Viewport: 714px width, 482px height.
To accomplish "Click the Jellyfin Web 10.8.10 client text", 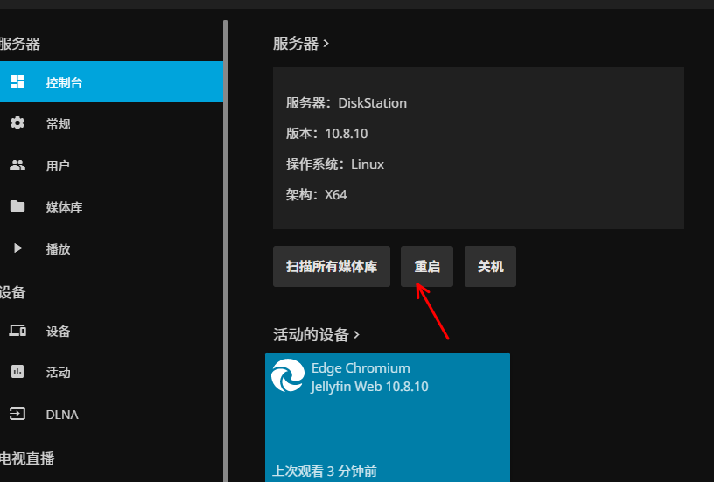I will click(x=369, y=386).
